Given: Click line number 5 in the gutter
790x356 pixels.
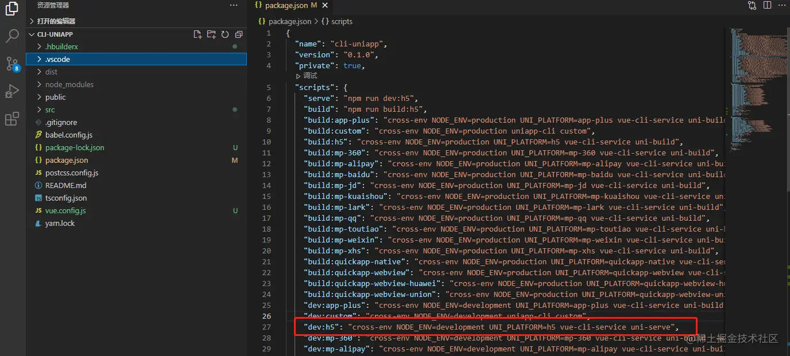Looking at the screenshot, I should pos(269,87).
